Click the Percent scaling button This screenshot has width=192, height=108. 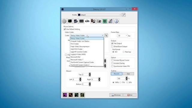(x=116, y=74)
